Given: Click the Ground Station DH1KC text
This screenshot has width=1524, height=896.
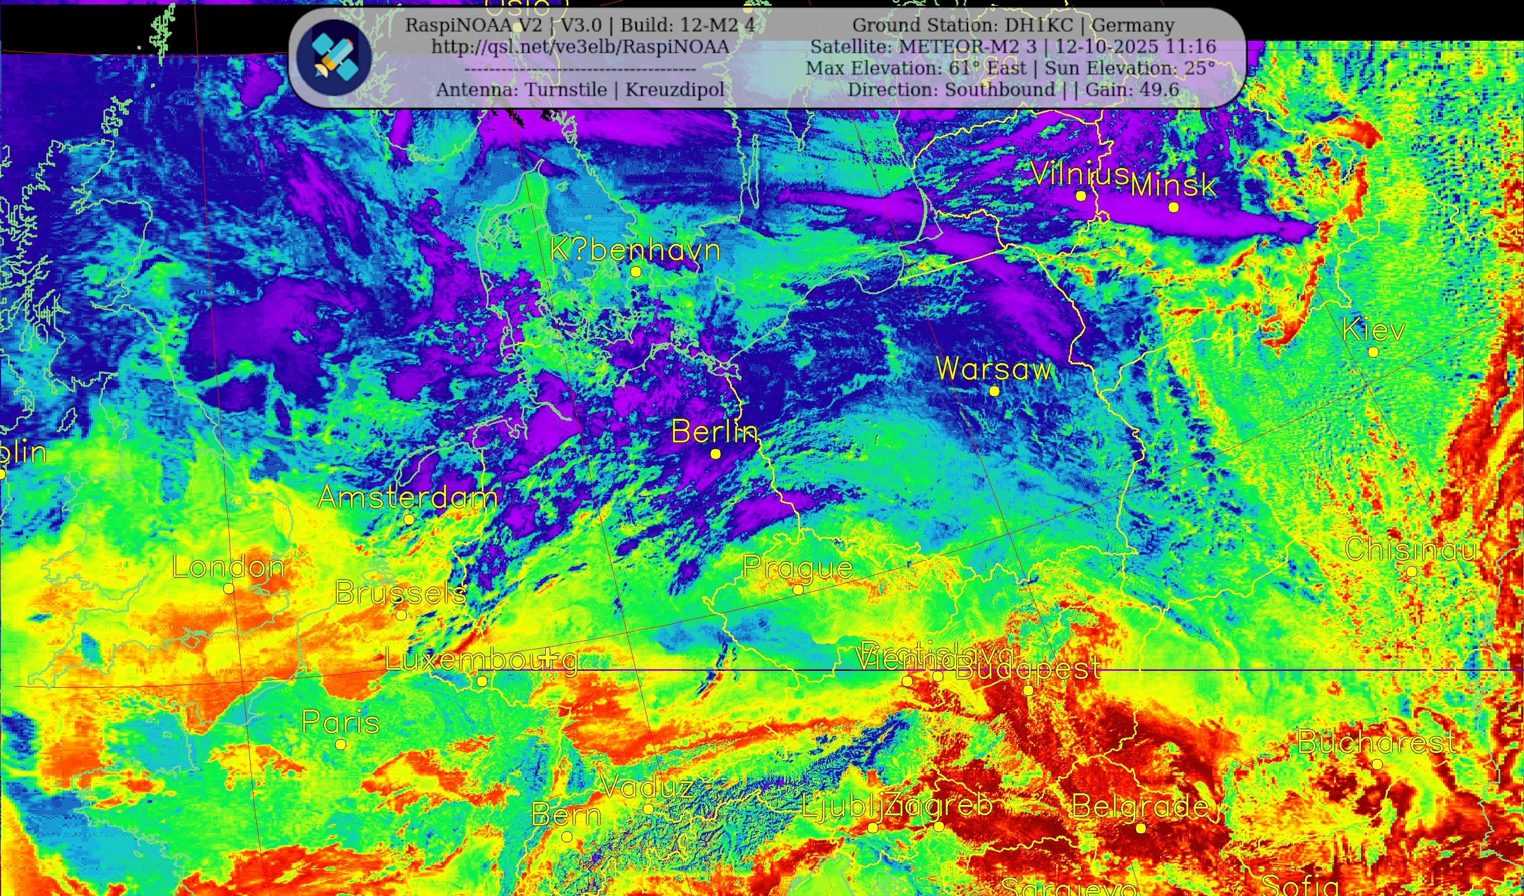Looking at the screenshot, I should (1013, 25).
